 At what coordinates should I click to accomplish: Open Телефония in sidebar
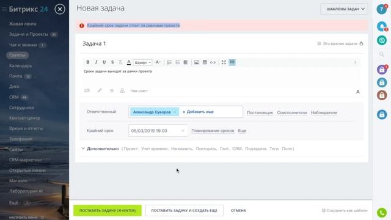[21, 139]
